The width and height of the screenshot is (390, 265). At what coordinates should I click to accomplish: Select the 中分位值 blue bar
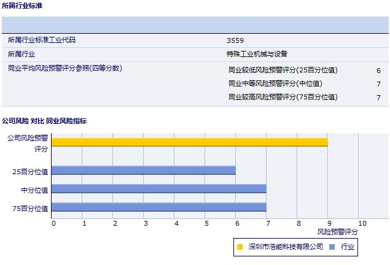(x=159, y=189)
